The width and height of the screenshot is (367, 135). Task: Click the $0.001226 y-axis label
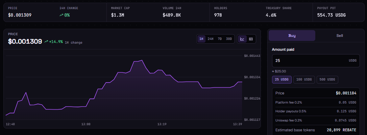252,98
